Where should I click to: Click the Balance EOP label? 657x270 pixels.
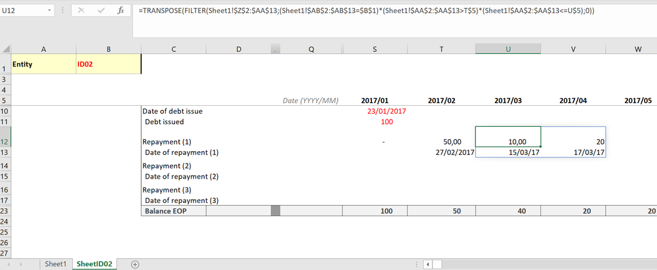[165, 211]
